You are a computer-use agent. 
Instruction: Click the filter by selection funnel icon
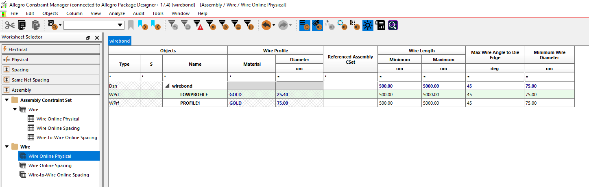point(211,25)
